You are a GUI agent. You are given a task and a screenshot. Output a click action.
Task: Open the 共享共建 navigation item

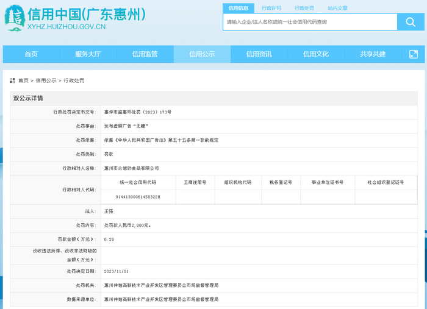point(373,54)
